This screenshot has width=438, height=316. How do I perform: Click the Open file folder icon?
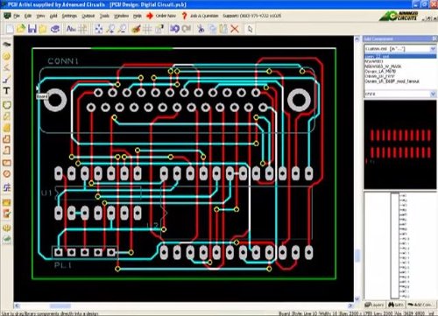(x=21, y=29)
